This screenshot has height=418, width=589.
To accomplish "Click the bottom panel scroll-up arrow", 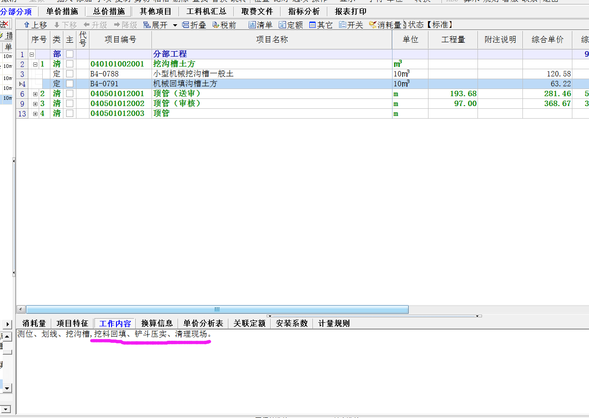I will pos(7,336).
